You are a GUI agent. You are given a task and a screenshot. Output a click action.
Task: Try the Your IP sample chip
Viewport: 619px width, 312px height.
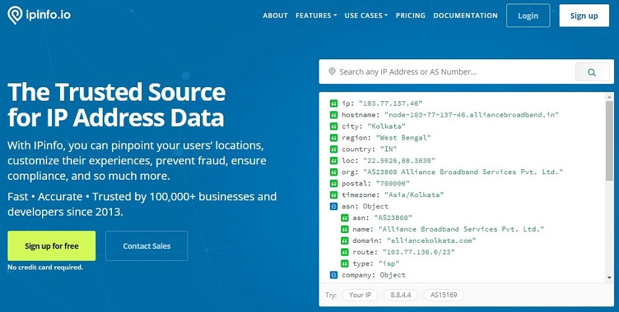360,295
